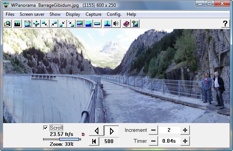
Task: Move picture to top-left corner icon
Action: tap(45, 24)
